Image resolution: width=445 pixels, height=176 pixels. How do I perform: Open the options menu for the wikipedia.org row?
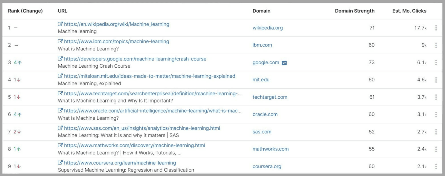[x=436, y=28]
